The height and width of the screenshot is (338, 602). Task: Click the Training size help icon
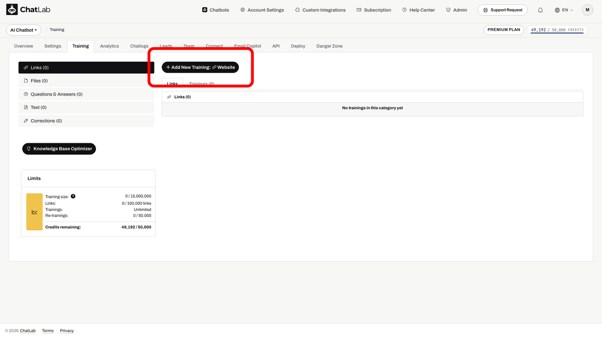click(73, 196)
